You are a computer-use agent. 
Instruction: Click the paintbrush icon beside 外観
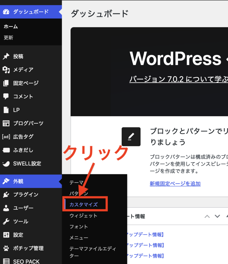click(6, 181)
